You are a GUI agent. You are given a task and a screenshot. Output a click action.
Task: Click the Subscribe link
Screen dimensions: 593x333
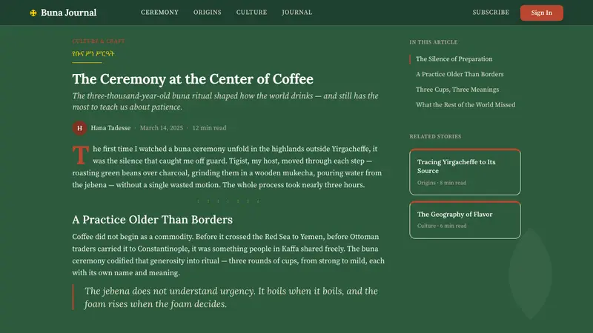491,13
